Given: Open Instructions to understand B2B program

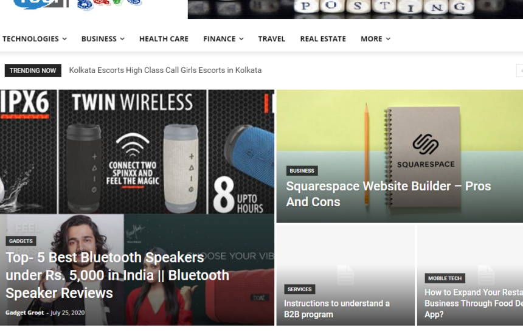Looking at the screenshot, I should 337,309.
